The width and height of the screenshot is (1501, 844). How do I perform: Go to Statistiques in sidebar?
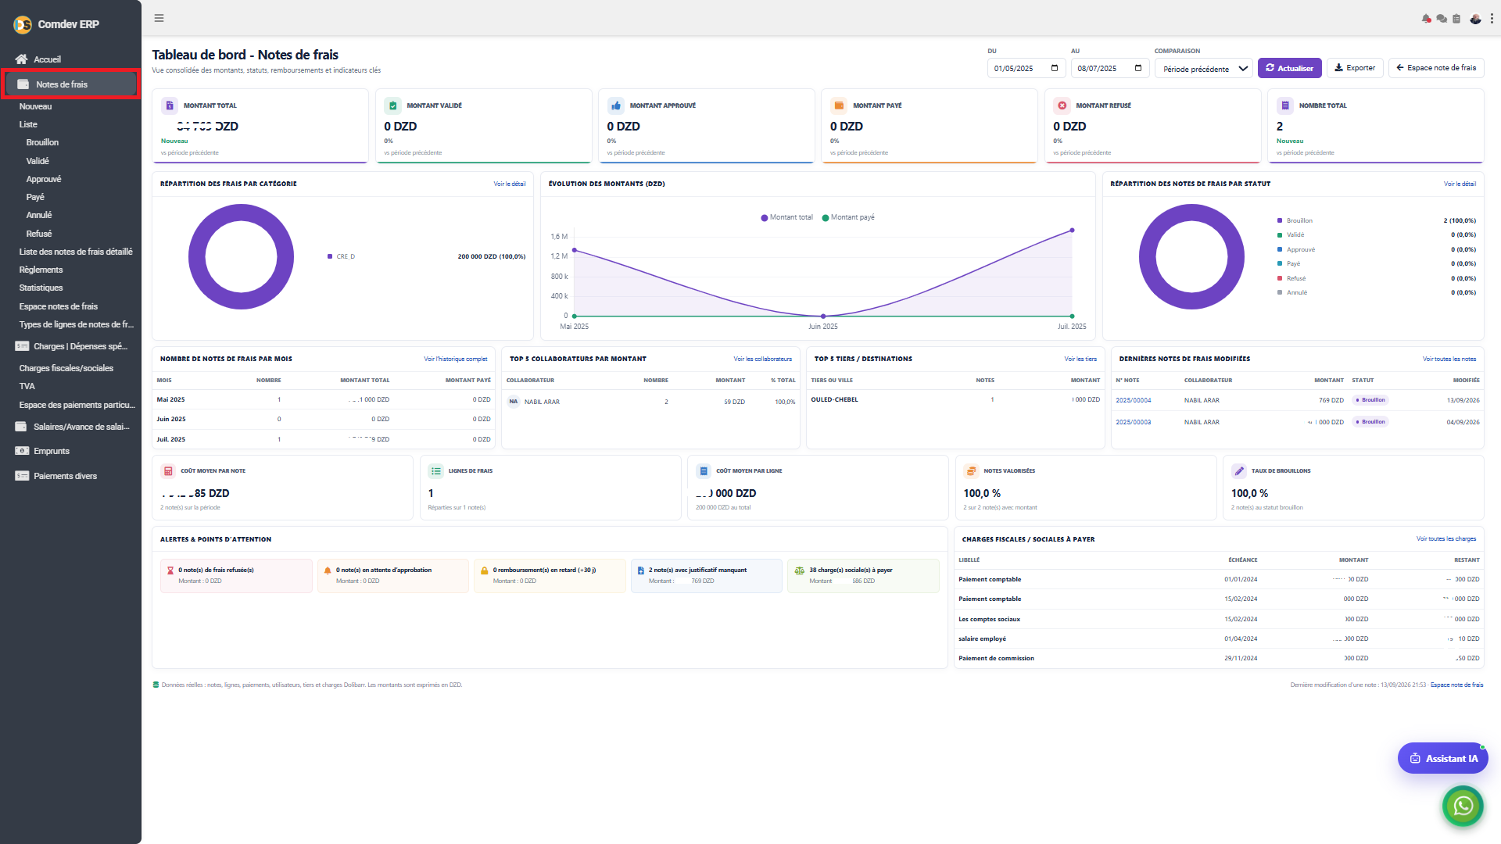pos(41,288)
